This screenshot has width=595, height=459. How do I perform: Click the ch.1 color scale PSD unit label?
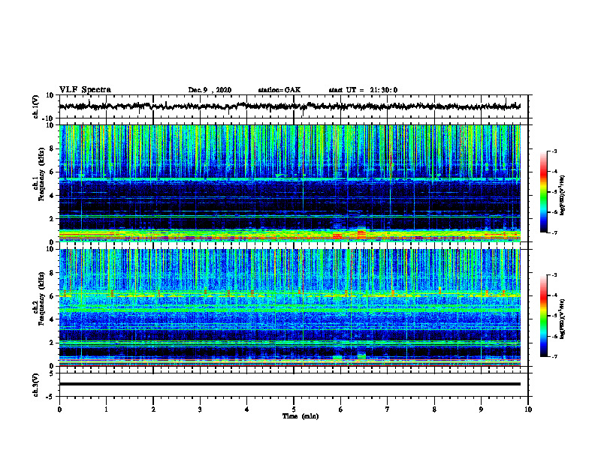(562, 196)
